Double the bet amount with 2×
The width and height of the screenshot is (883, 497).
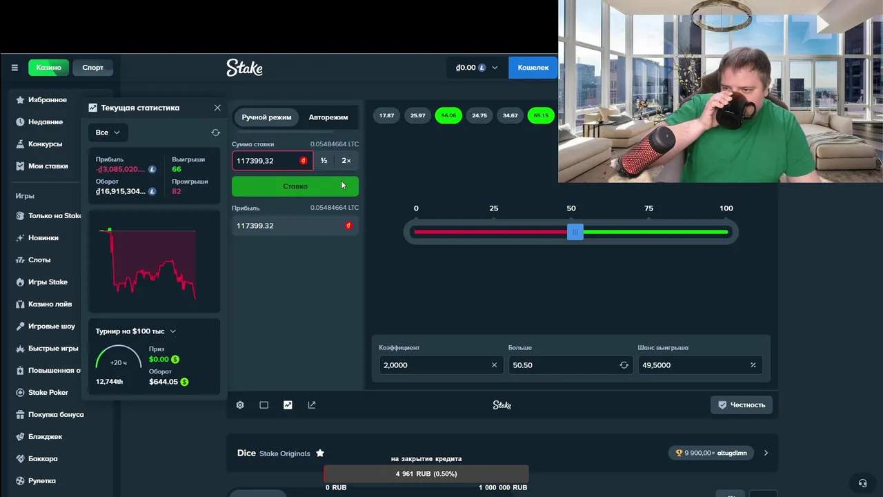click(346, 161)
